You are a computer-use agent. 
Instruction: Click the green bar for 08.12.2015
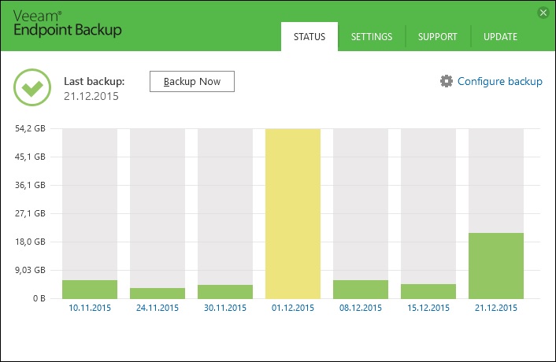coord(361,290)
